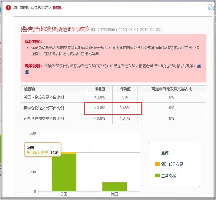Click the 当前值 column header
This screenshot has width=216, height=200.
click(125, 89)
